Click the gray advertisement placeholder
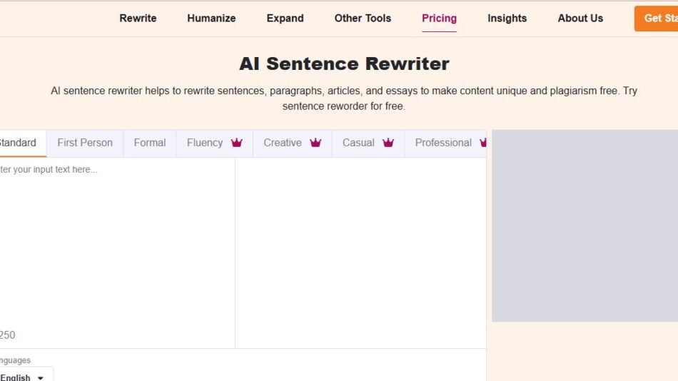Viewport: 678px width, 381px height. [585, 225]
